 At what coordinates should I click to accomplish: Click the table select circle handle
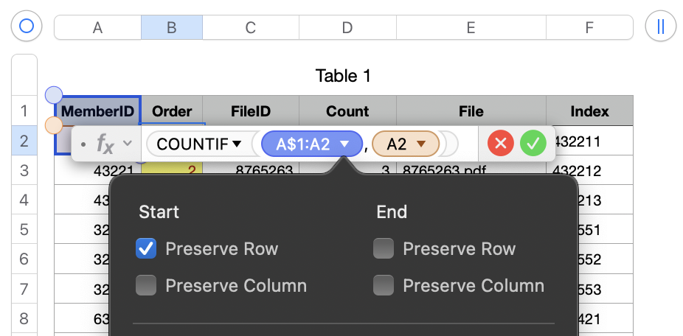click(x=27, y=27)
